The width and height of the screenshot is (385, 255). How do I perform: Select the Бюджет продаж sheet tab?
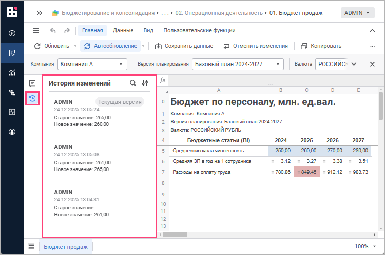(x=66, y=247)
